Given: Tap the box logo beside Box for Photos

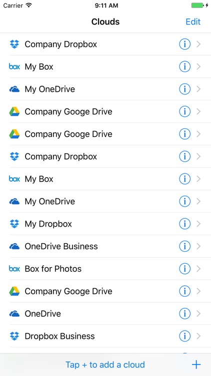Looking at the screenshot, I should click(x=14, y=269).
